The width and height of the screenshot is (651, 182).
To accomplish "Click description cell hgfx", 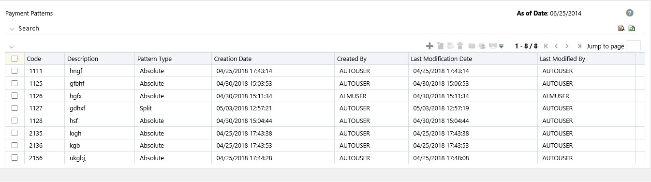I will (76, 96).
